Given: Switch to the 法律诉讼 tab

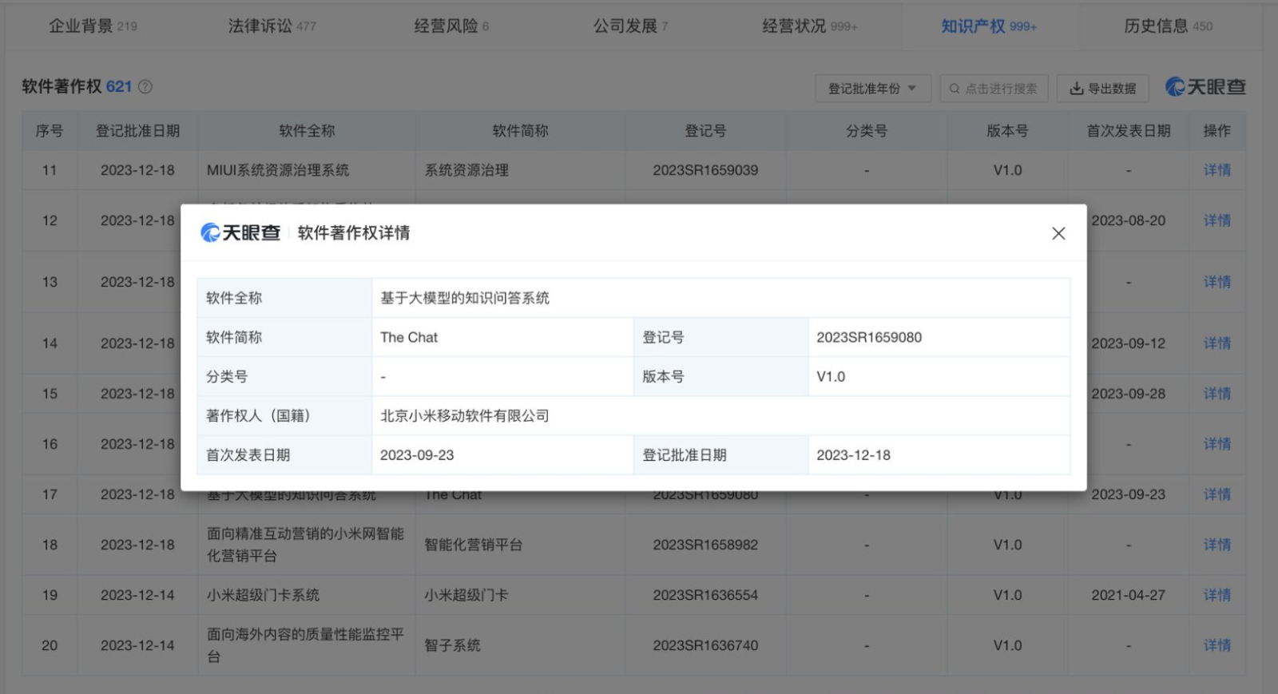Looking at the screenshot, I should coord(272,26).
